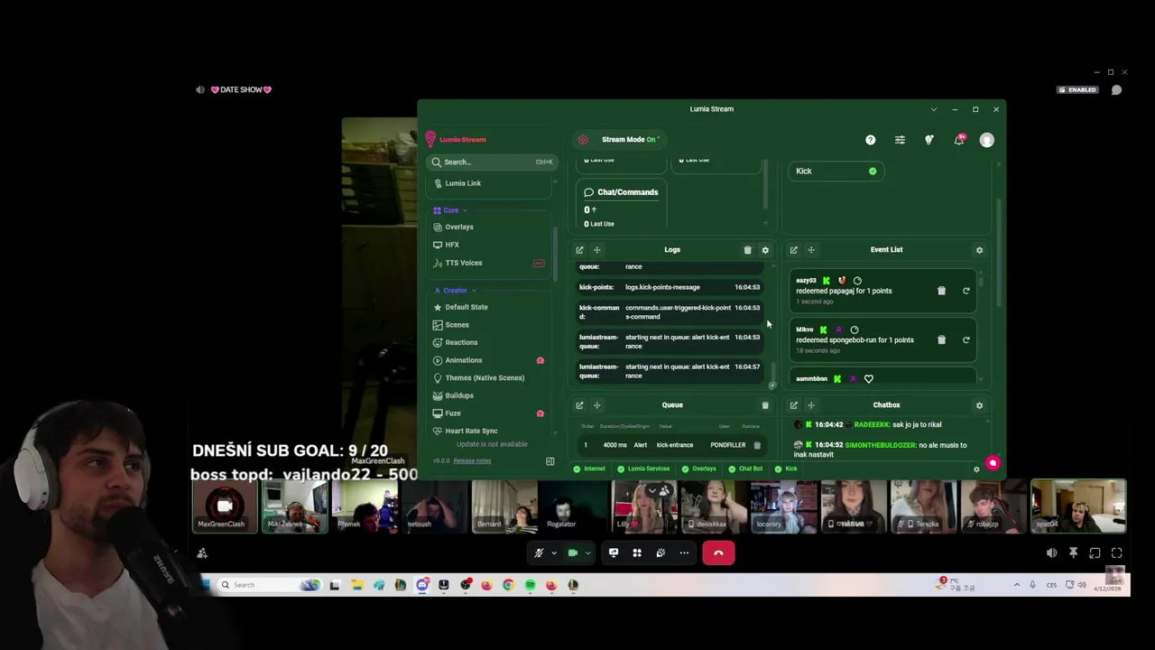This screenshot has width=1155, height=650.
Task: Toggle call volume speaker icon
Action: point(1051,552)
